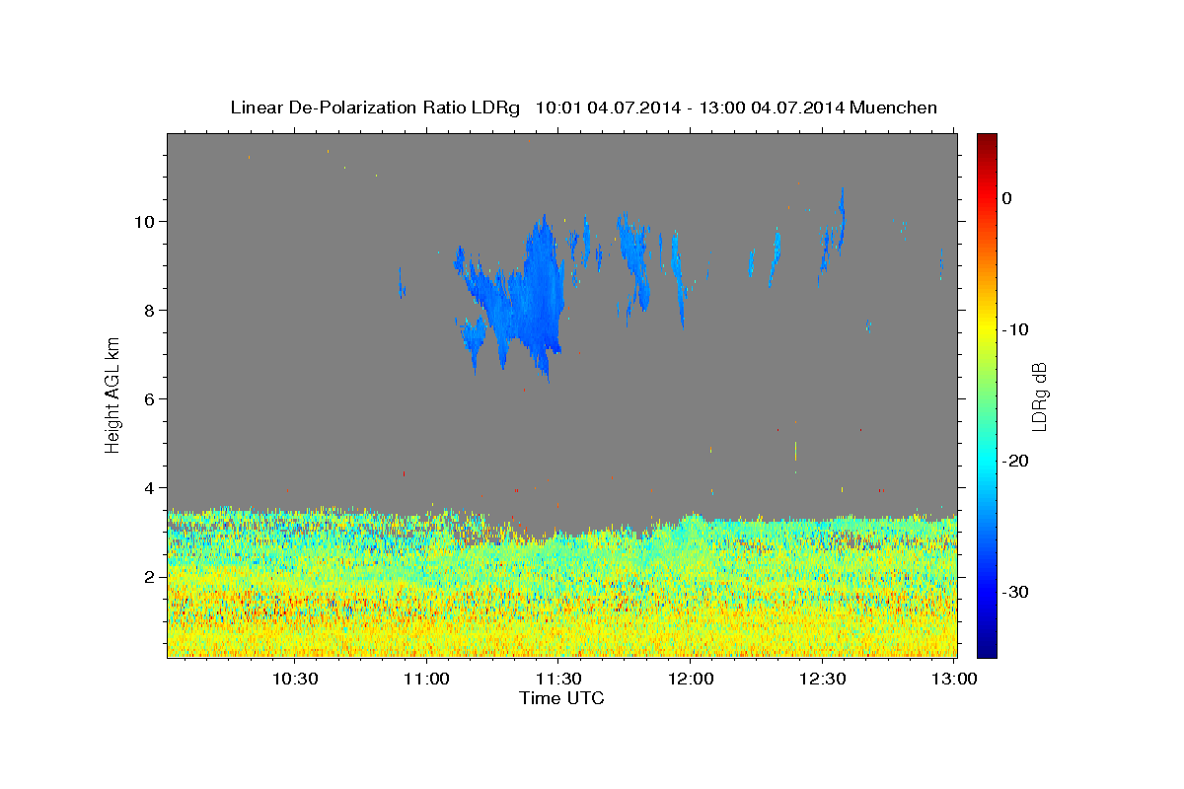Click the 11:00 time tick label
Viewport: 1184px width, 789px height.
click(427, 679)
